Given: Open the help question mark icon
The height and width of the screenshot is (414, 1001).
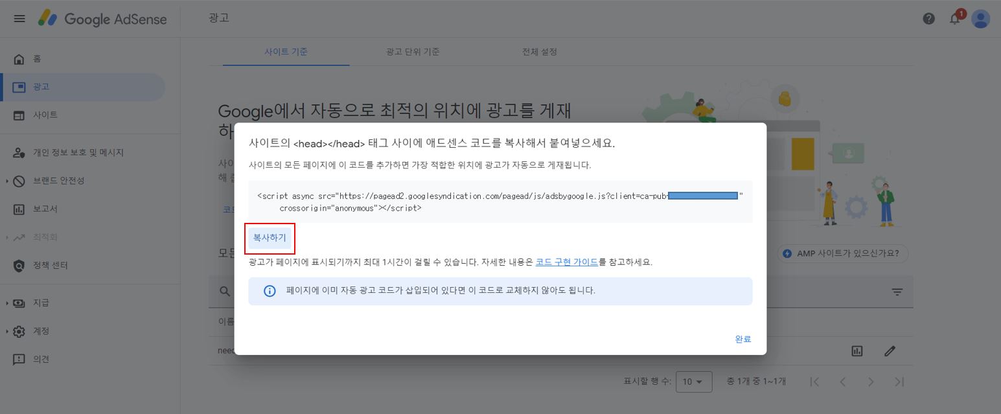Looking at the screenshot, I should [x=928, y=19].
